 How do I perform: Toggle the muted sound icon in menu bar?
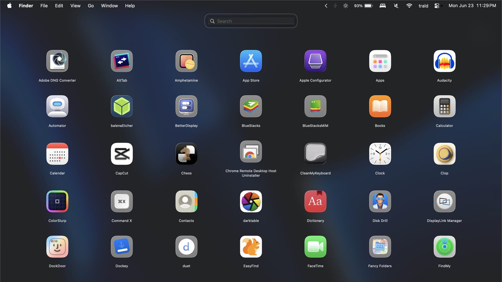pyautogui.click(x=396, y=6)
